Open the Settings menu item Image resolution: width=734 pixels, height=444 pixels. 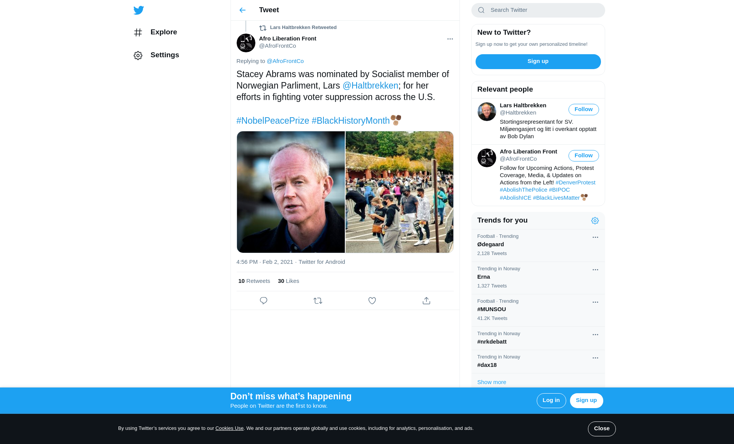tap(157, 55)
